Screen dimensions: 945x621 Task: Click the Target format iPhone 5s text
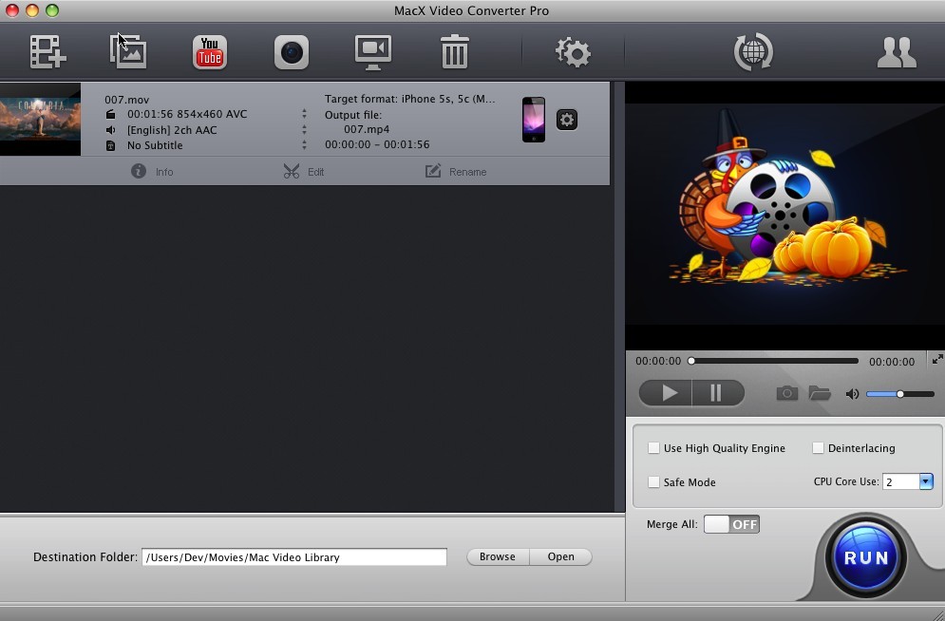(410, 99)
